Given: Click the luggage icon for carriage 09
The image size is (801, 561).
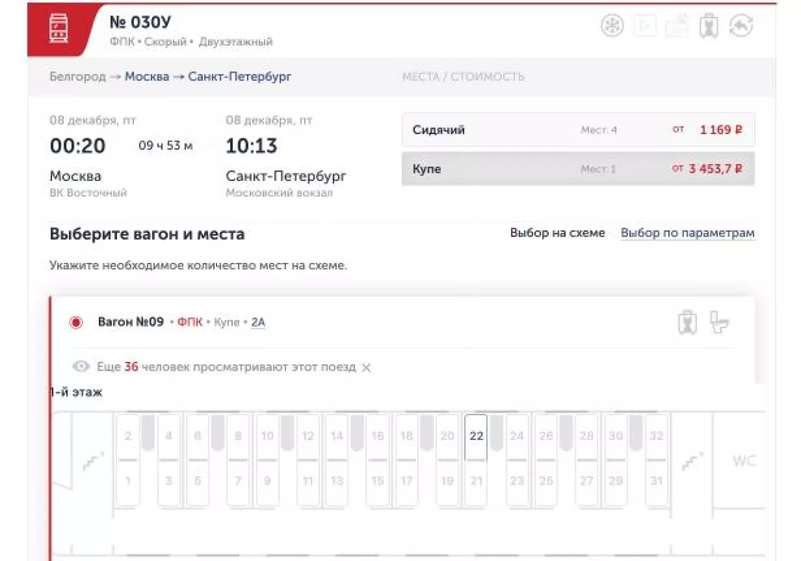Looking at the screenshot, I should (687, 322).
